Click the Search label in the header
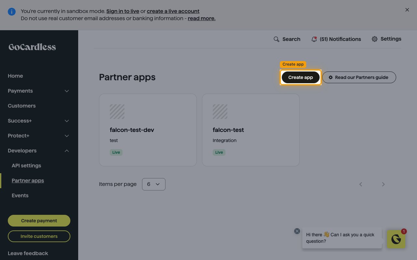The image size is (417, 260). (x=291, y=39)
